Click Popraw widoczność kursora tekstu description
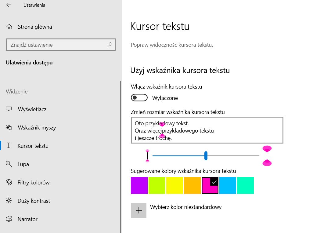 pos(172,45)
